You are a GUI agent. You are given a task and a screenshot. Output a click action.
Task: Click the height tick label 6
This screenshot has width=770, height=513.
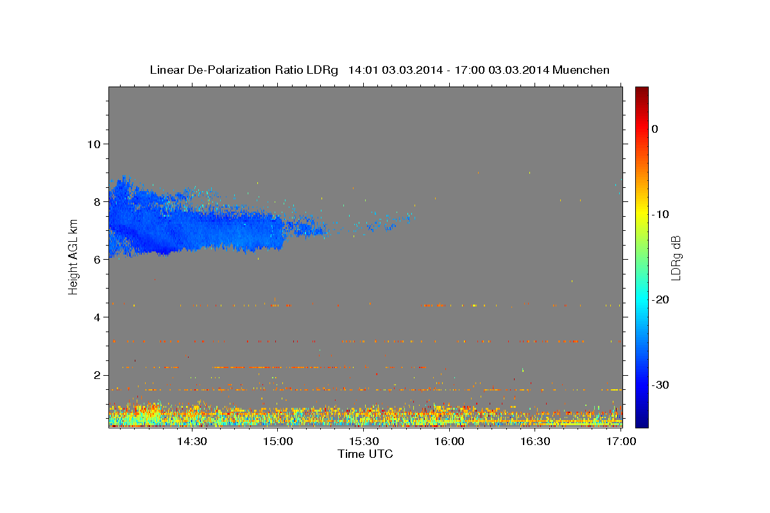click(96, 259)
